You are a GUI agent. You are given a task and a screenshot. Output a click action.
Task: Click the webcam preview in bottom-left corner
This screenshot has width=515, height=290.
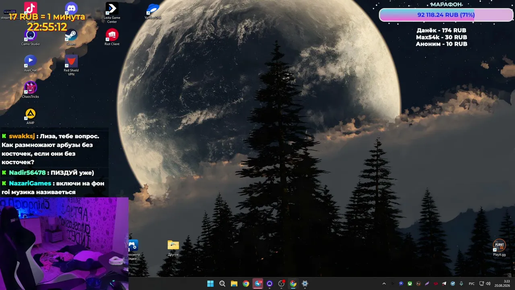64,243
